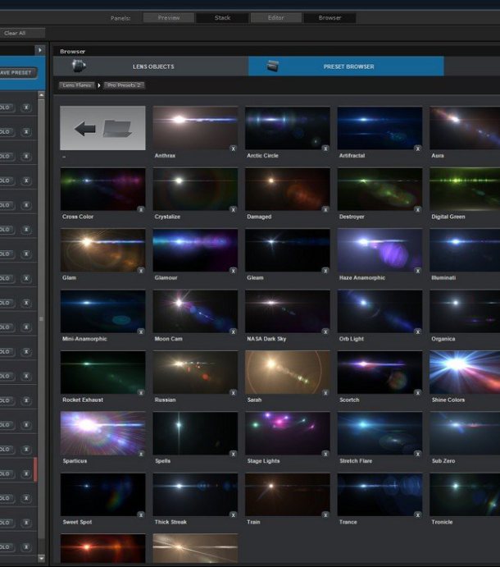
Task: Toggle the Preview panel
Action: 169,18
